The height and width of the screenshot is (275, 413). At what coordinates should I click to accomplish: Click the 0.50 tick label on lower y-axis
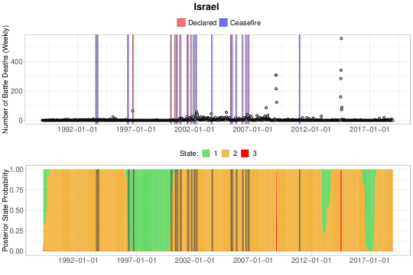pyautogui.click(x=16, y=211)
